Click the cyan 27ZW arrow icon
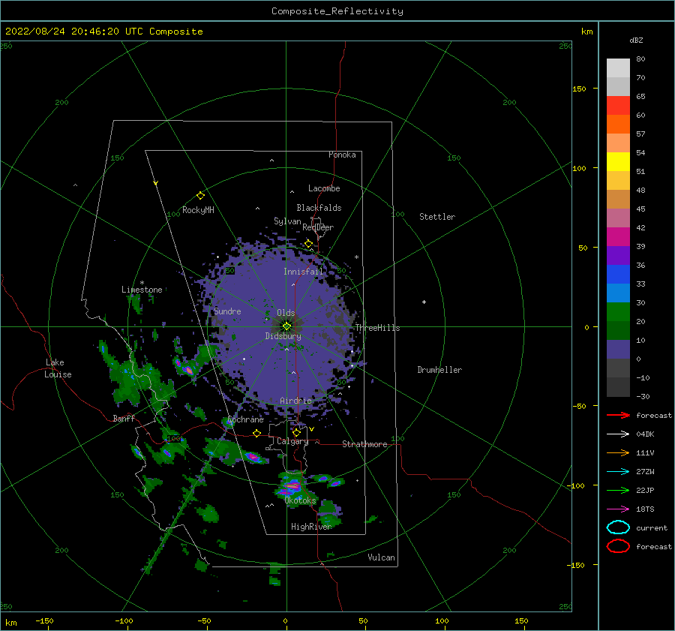 tap(618, 472)
